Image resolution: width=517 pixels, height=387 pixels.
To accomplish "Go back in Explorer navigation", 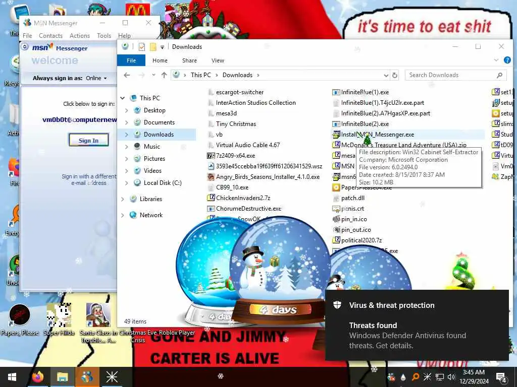I will [x=127, y=75].
